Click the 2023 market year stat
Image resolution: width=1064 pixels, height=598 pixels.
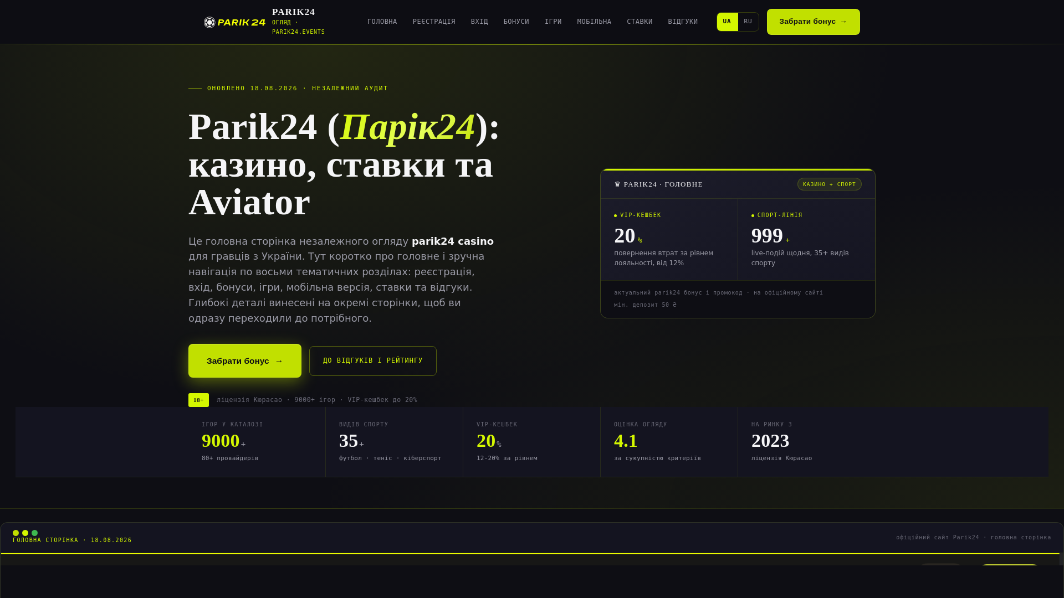(x=770, y=441)
